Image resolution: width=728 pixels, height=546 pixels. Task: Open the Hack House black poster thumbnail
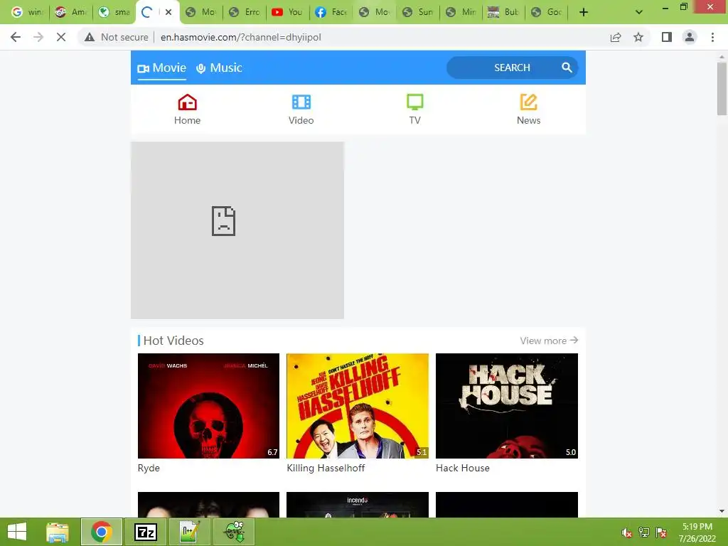pos(506,406)
